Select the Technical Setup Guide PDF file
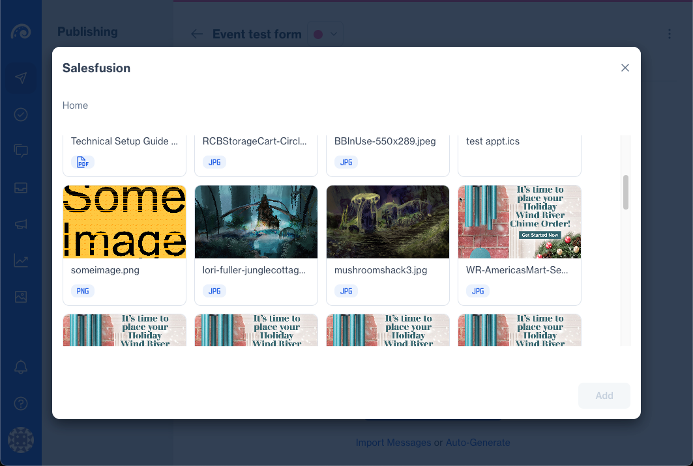 pos(125,152)
